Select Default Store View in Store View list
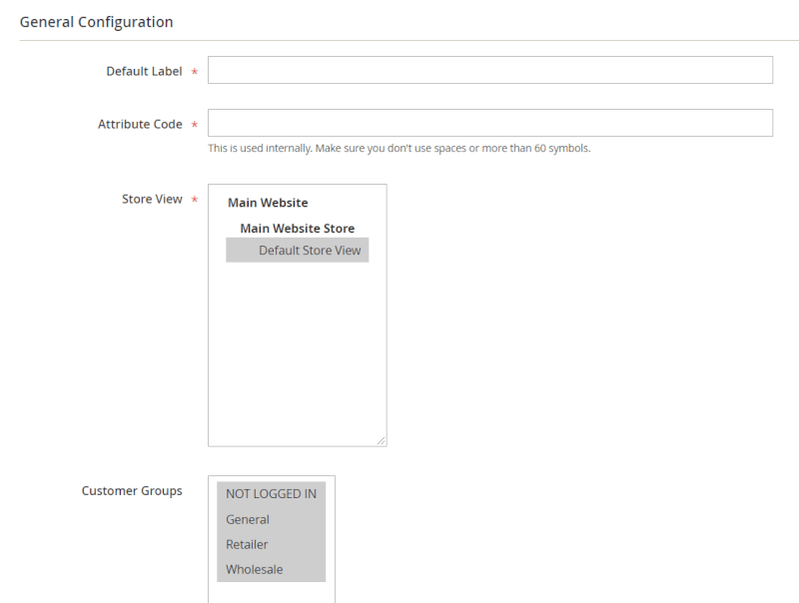This screenshot has height=603, width=799. [x=309, y=251]
